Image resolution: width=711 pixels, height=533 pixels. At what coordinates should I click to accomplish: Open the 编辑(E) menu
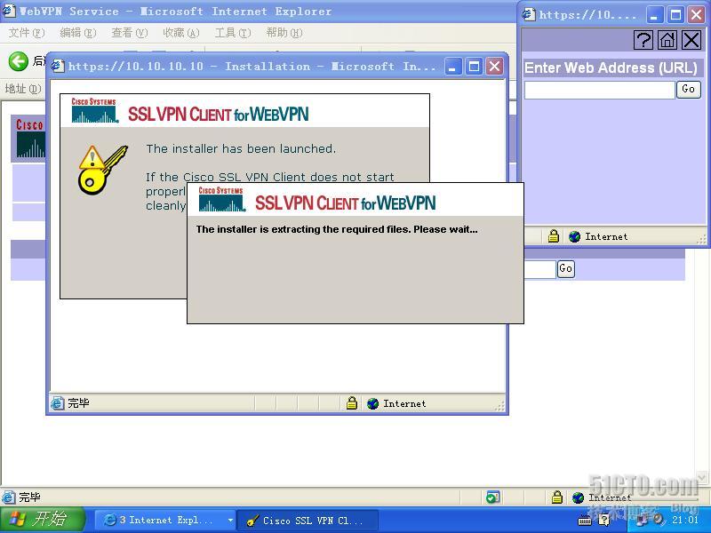[78, 33]
